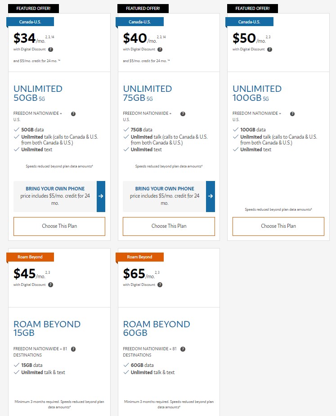Open destinations info icon for Roam Beyond 15GB

(73, 349)
